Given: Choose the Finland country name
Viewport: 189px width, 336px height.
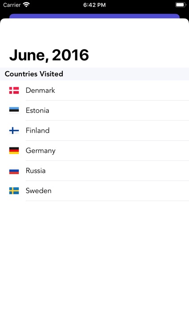Looking at the screenshot, I should (x=38, y=130).
